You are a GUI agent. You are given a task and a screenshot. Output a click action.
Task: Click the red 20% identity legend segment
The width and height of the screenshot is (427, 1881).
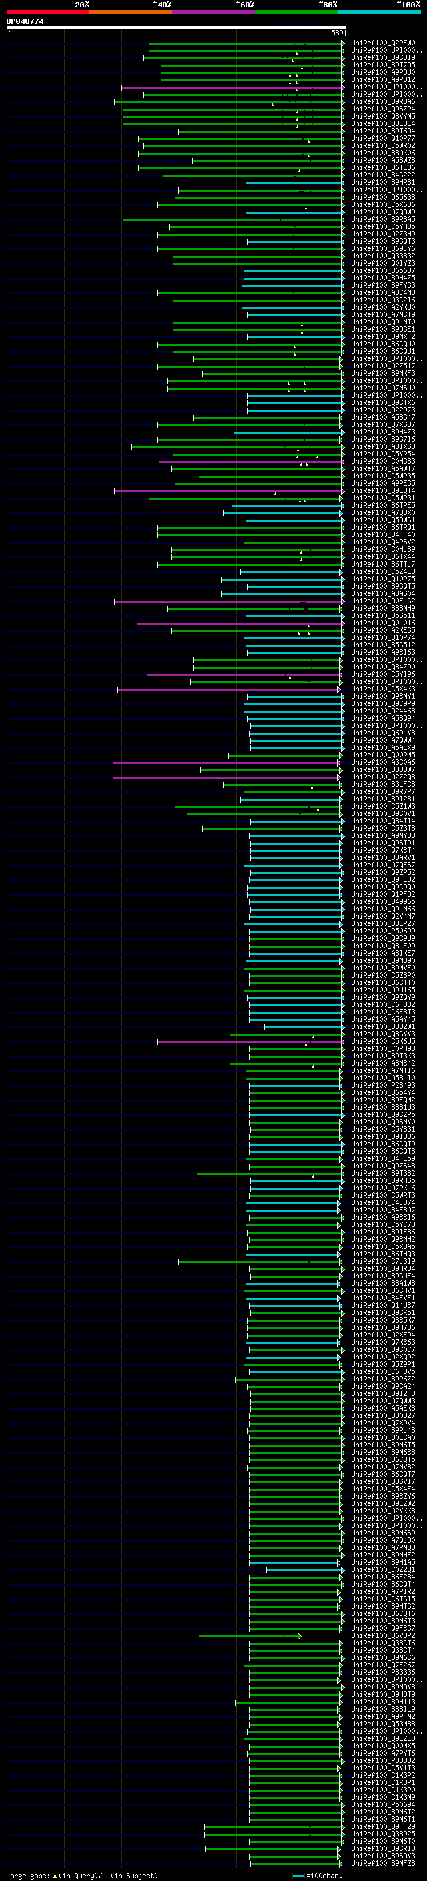point(47,12)
